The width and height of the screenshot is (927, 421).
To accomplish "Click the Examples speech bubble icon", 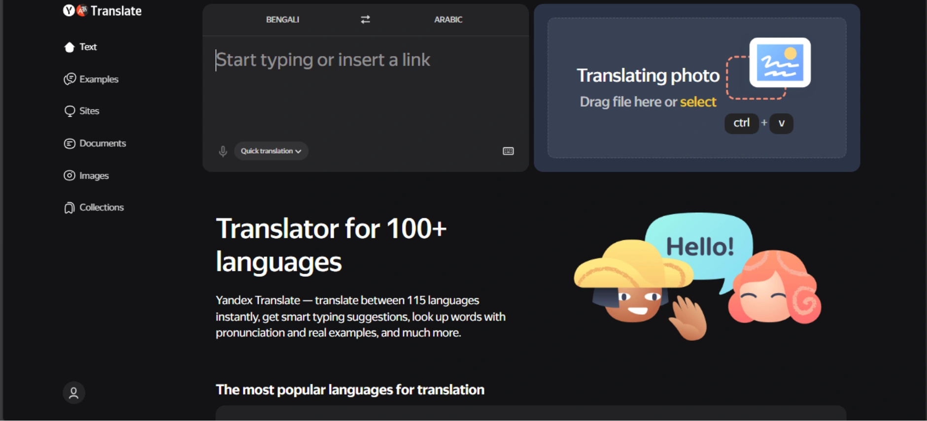I will coord(69,79).
